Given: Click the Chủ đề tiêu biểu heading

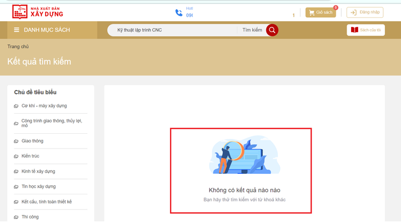Looking at the screenshot, I should click(36, 92).
